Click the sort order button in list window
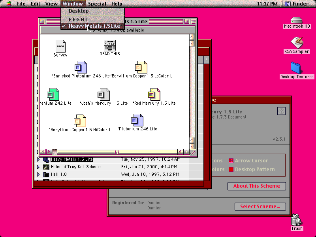The height and width of the screenshot is (237, 316). (x=206, y=60)
